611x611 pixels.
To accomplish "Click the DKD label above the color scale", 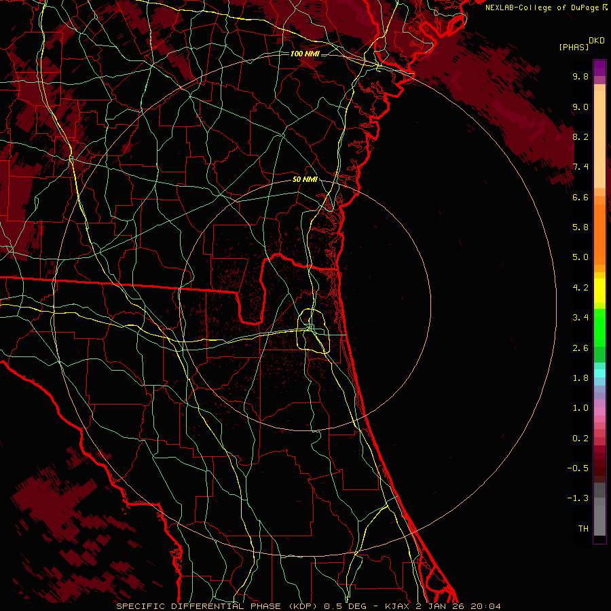I will point(597,41).
